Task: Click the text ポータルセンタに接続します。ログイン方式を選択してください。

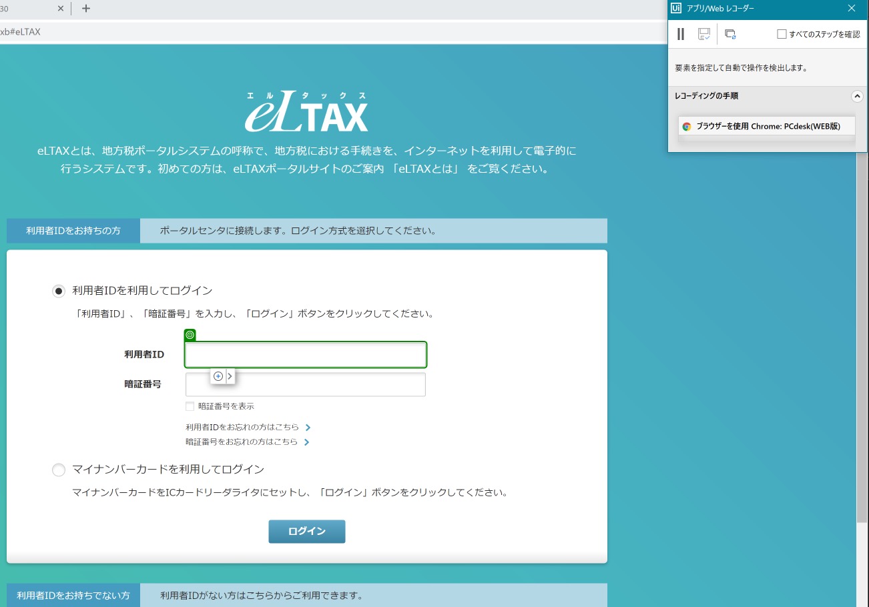Action: pos(298,231)
